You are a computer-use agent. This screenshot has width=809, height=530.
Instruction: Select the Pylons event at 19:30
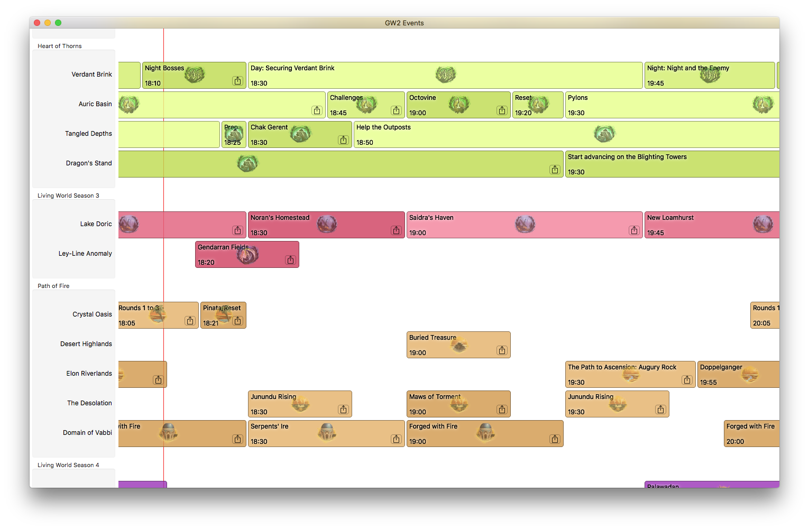pos(661,105)
